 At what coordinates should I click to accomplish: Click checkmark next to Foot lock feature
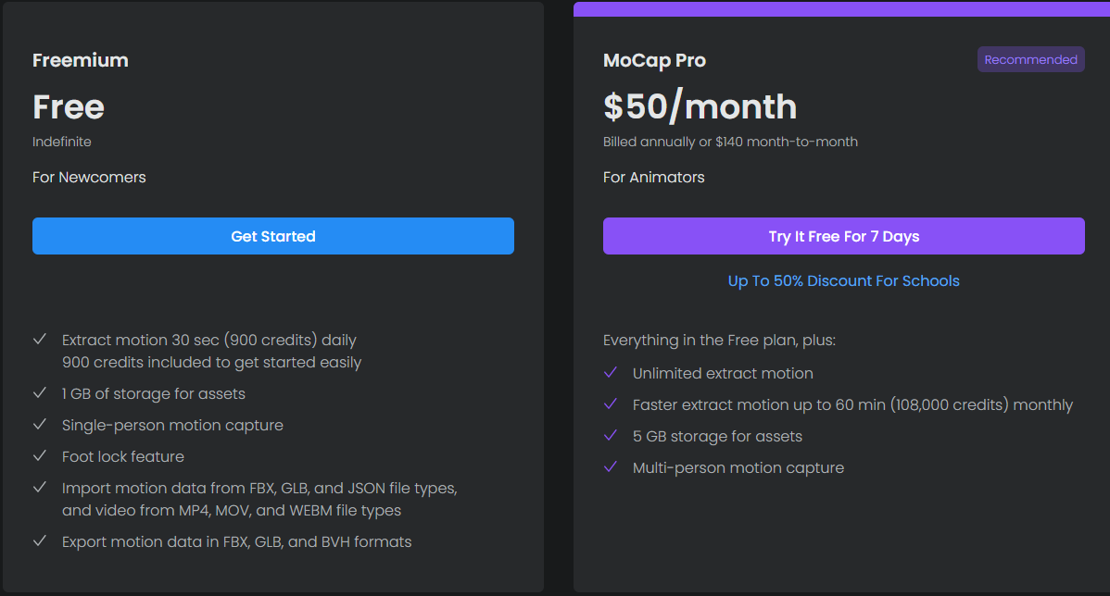pos(41,456)
